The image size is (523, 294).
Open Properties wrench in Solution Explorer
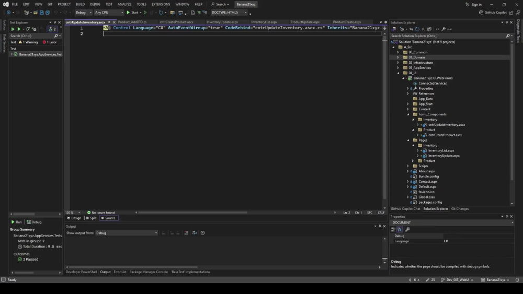[x=444, y=29]
